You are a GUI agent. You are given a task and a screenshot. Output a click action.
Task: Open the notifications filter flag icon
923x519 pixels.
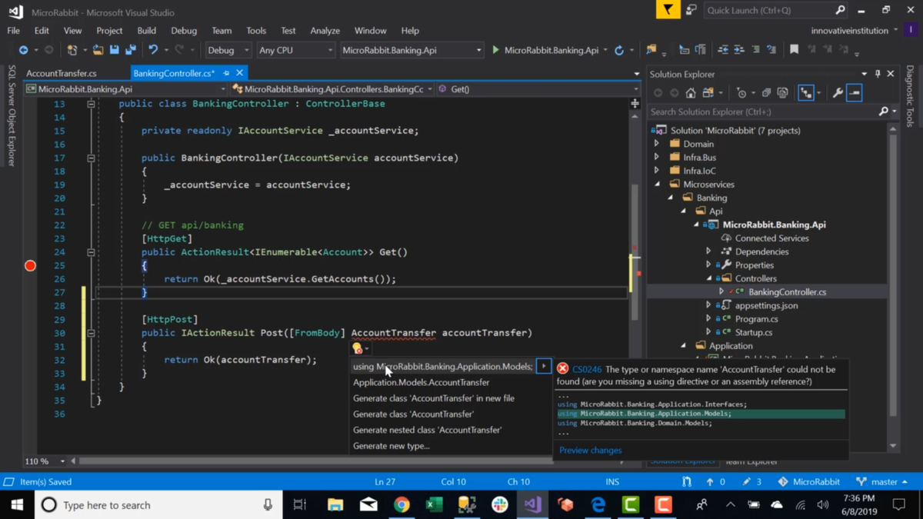668,10
